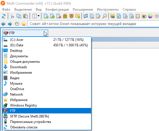
Task: Open favorites with the star toolbar icon
Action: 24,24
